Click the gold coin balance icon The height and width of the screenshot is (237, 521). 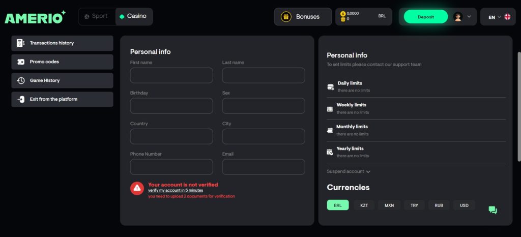(x=343, y=14)
